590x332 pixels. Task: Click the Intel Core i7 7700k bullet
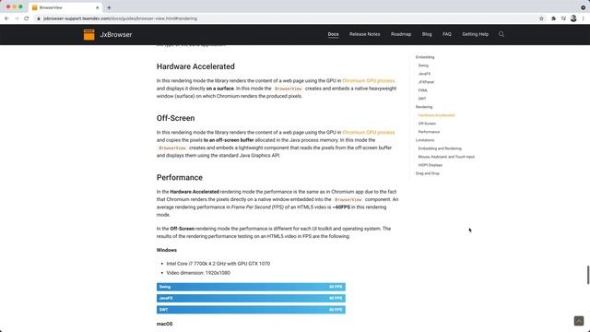[218, 264]
